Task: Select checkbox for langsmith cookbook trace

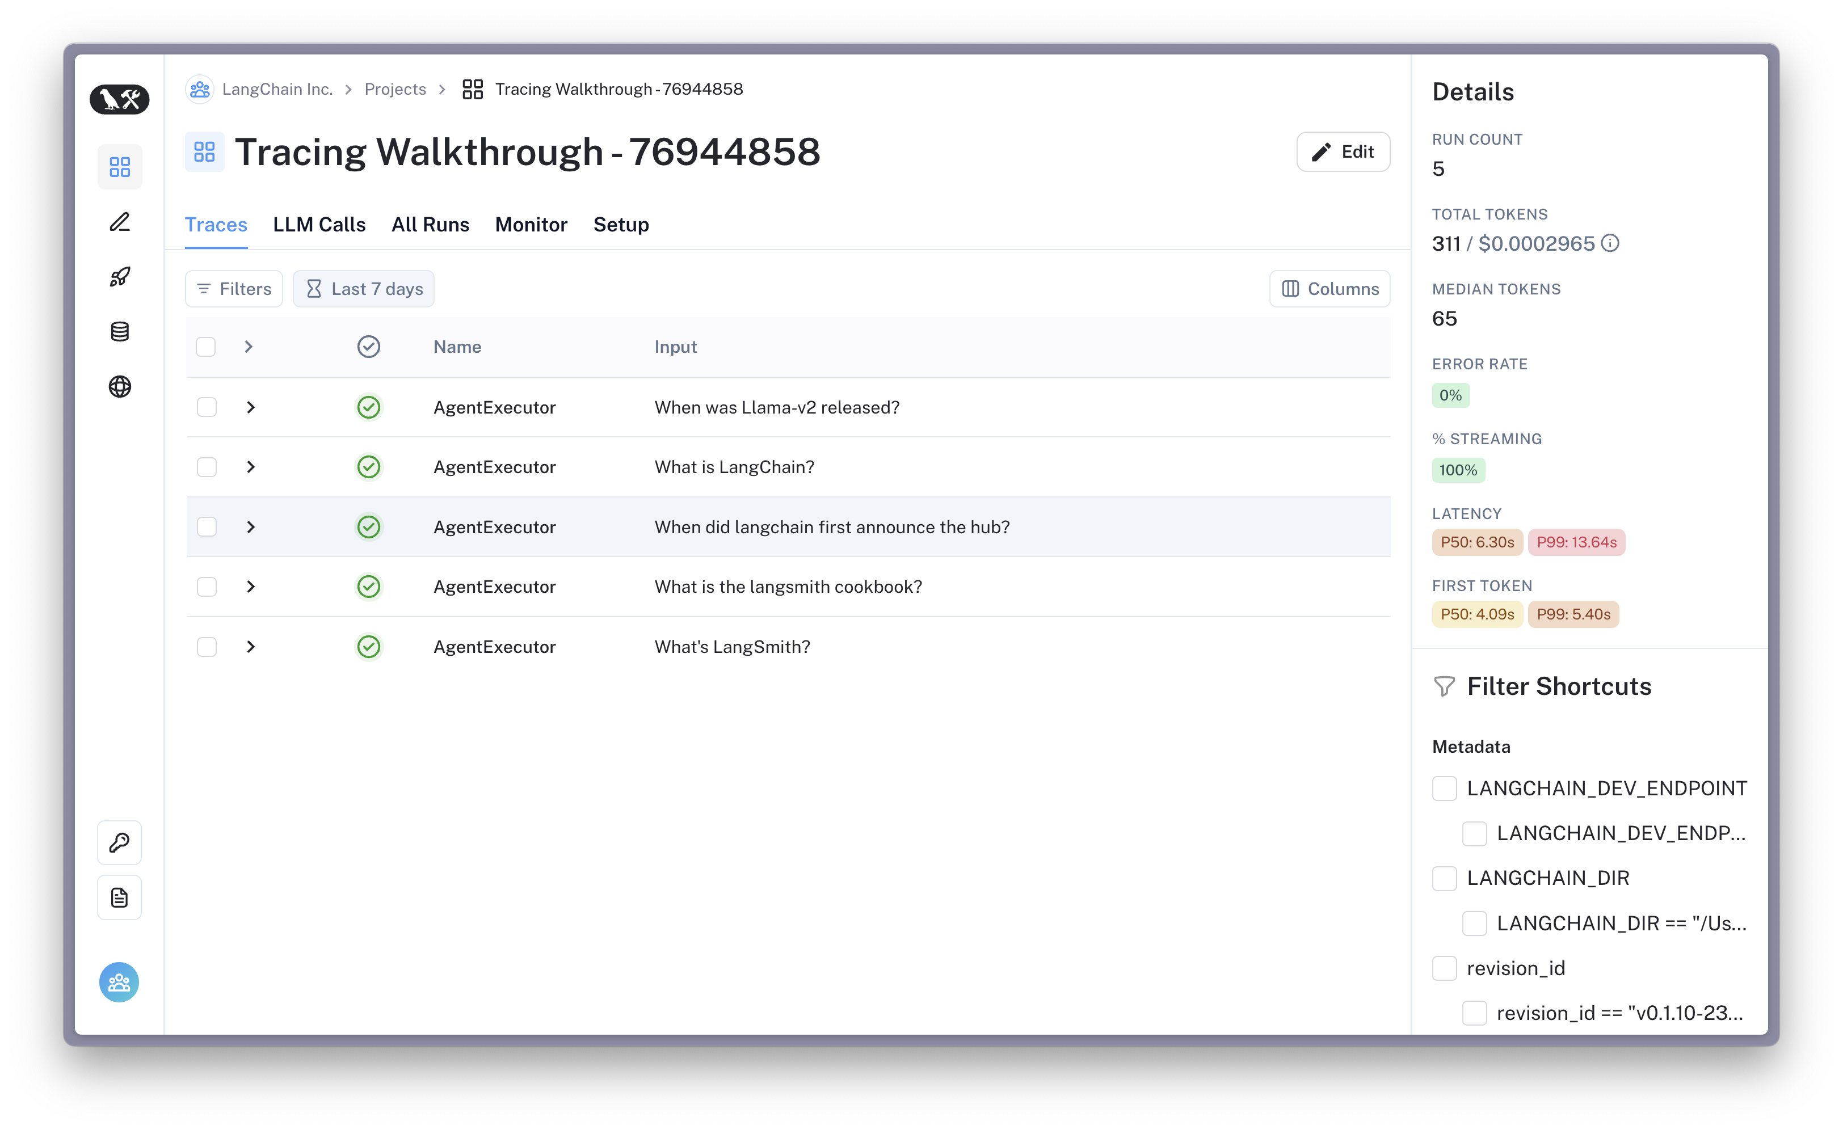Action: pos(207,587)
